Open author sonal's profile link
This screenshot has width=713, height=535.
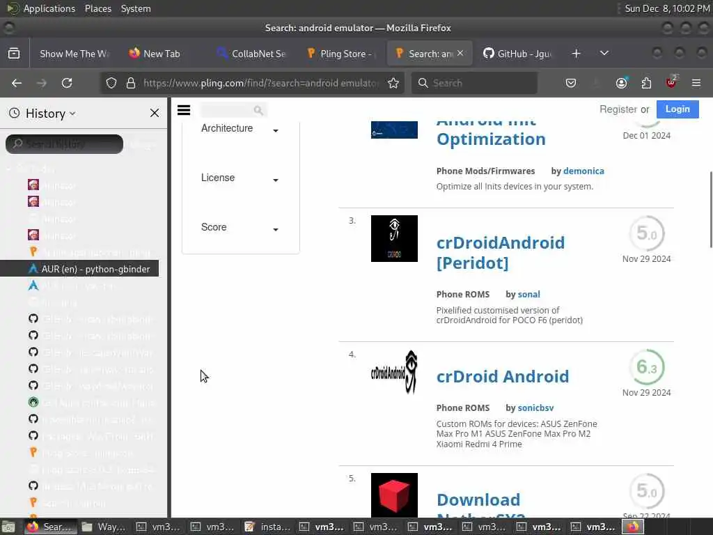[x=529, y=295]
